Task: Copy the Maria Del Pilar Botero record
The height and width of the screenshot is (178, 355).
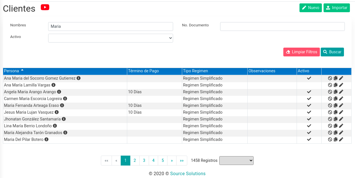Action: (x=336, y=139)
